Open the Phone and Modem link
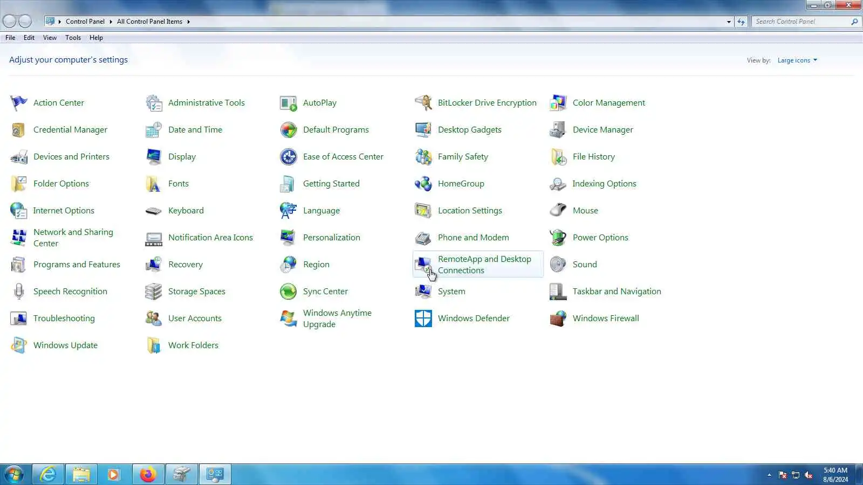This screenshot has width=863, height=485. (473, 238)
